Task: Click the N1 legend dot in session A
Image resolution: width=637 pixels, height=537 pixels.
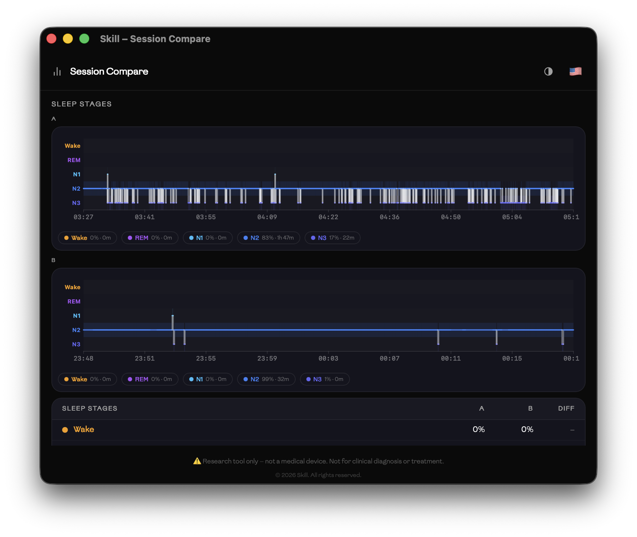Action: (191, 237)
